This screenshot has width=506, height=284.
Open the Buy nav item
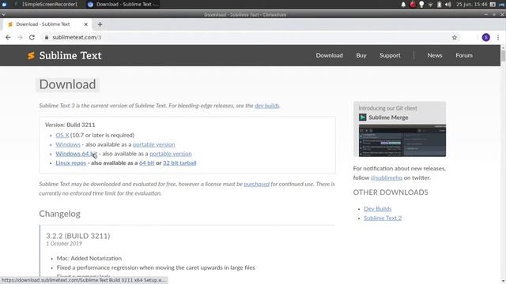pyautogui.click(x=361, y=55)
